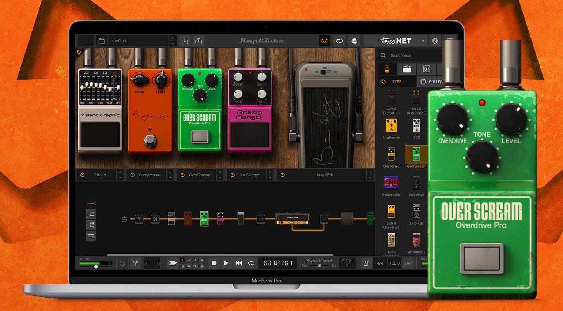Stomp the OverScream pedal footswitch on pedalboard
The image size is (563, 311).
pyautogui.click(x=199, y=137)
